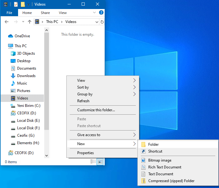Expand the ribbon using the chevron
Image resolution: width=219 pixels, height=188 pixels.
[x=95, y=13]
